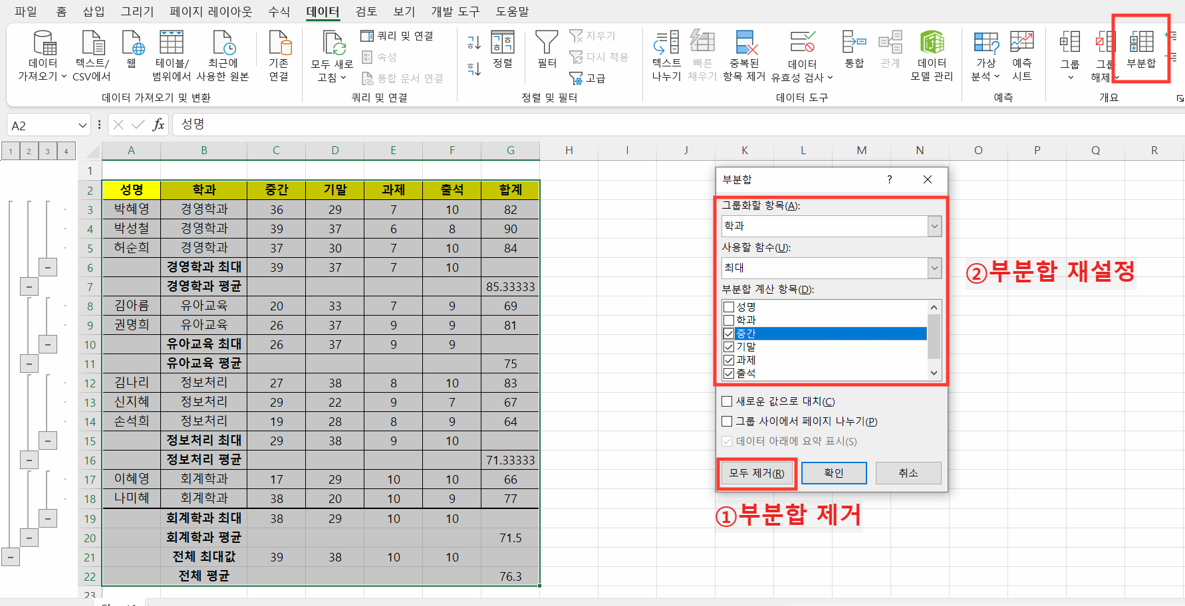Open the 그룹화할 항목 dropdown
The height and width of the screenshot is (606, 1185).
(x=934, y=226)
